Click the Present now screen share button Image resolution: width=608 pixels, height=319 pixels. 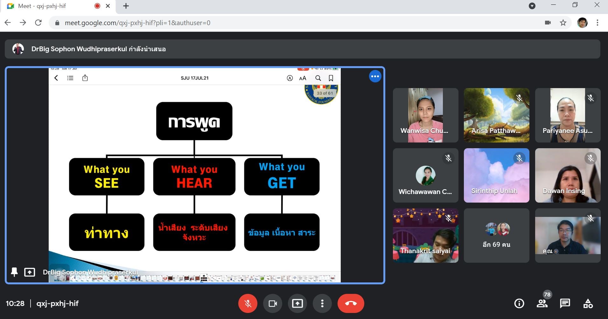(297, 303)
